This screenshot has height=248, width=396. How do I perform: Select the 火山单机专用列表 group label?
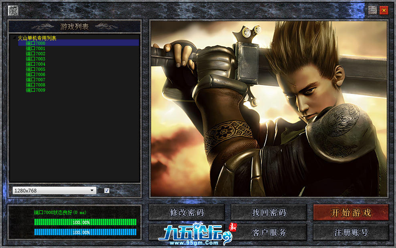click(x=37, y=38)
